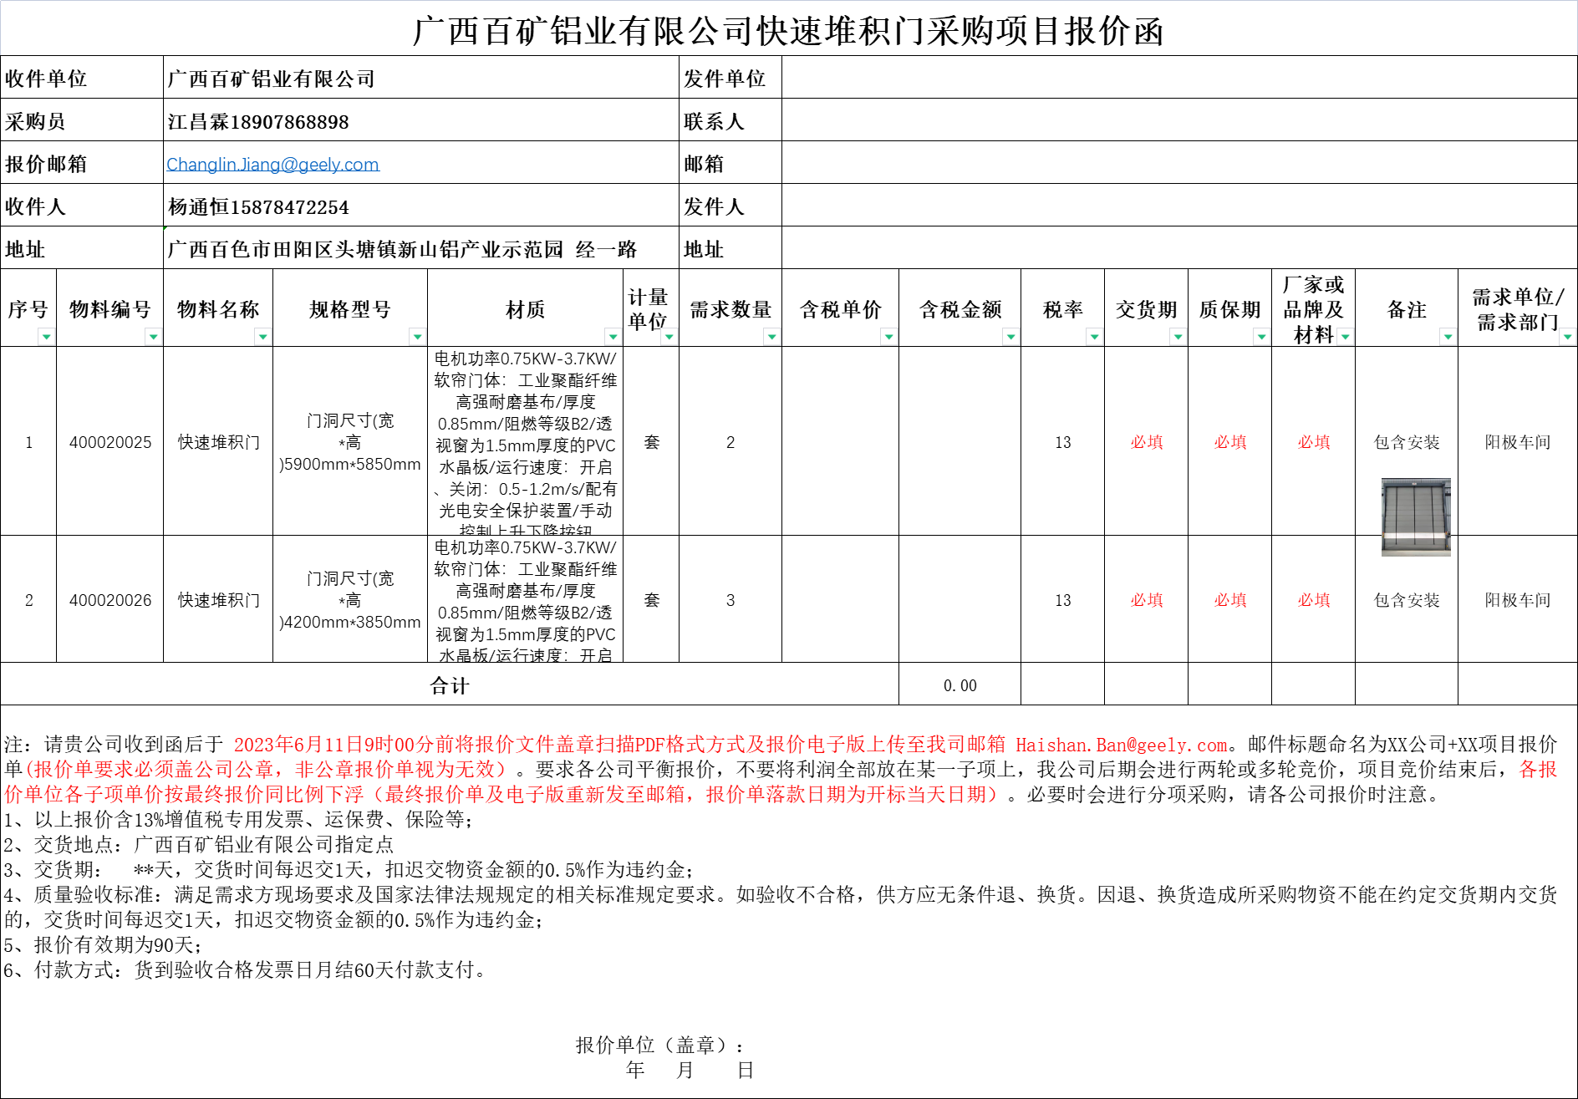Select the empty 邮箱 value cell on right
The height and width of the screenshot is (1099, 1578).
point(1179,163)
